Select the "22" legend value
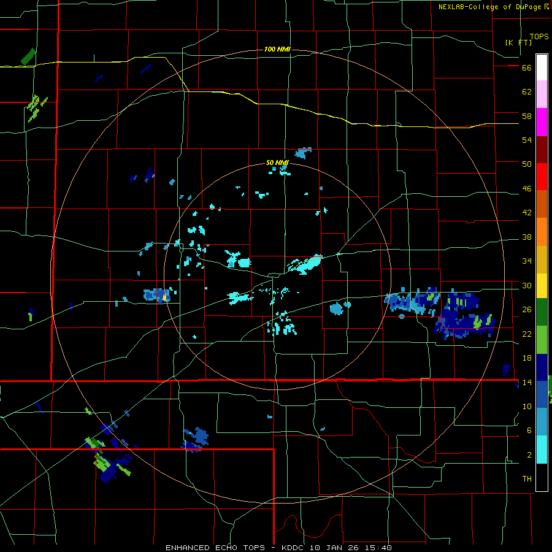This screenshot has height=552, width=552. click(527, 334)
